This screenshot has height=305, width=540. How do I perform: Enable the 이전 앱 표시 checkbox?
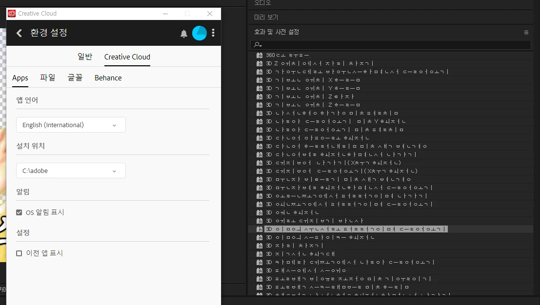(20, 253)
